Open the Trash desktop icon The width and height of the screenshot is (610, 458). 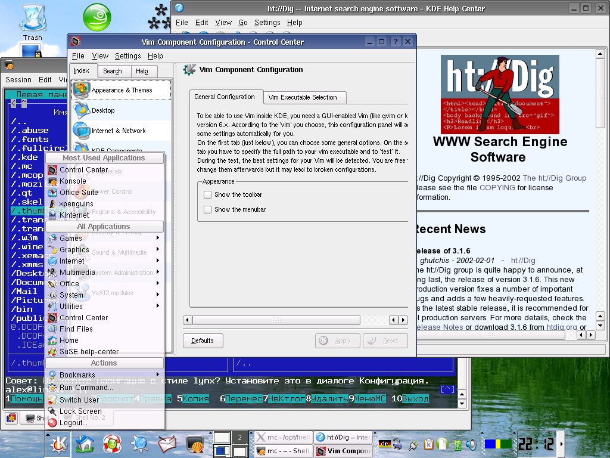(x=32, y=21)
